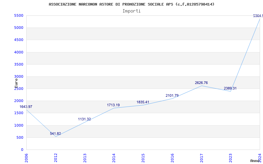Click the 1713.19 data label
Viewport: 263px width, 164px height.
113,105
